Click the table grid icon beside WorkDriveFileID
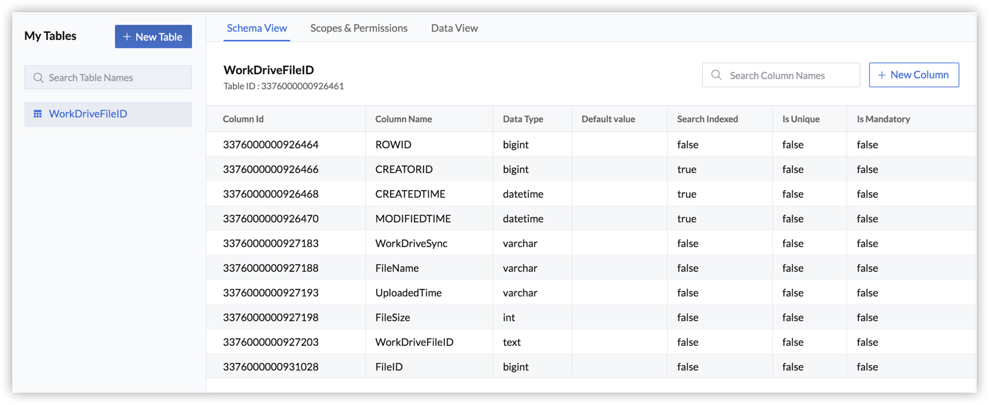This screenshot has width=989, height=405. point(38,114)
